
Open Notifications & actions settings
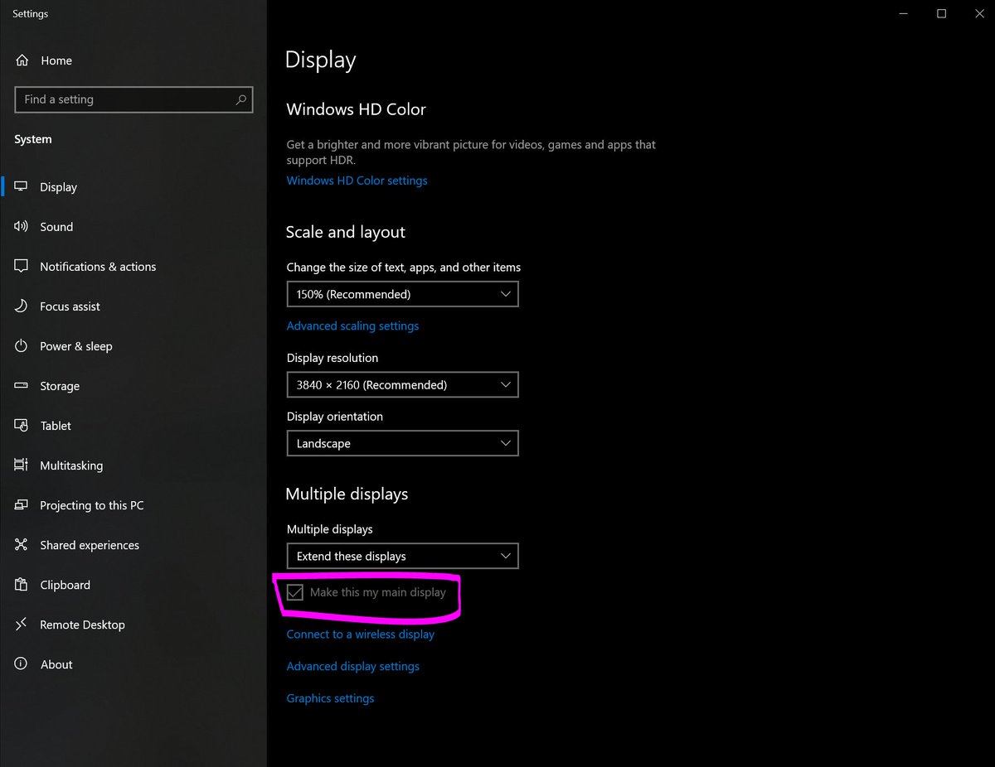coord(98,267)
